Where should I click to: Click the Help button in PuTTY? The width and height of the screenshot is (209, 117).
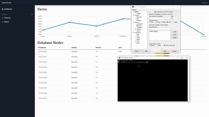pyautogui.click(x=146, y=51)
